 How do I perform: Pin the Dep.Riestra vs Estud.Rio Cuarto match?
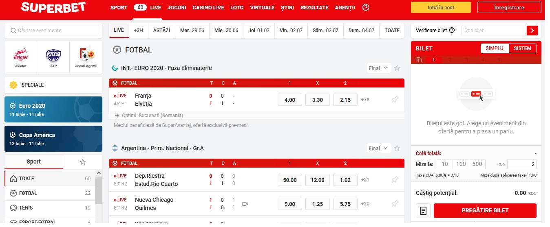point(395,179)
